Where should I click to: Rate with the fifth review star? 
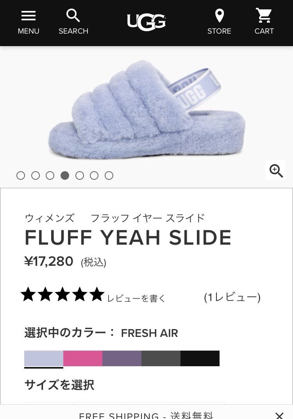96,294
